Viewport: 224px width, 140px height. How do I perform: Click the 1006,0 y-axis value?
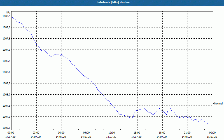click(6, 72)
